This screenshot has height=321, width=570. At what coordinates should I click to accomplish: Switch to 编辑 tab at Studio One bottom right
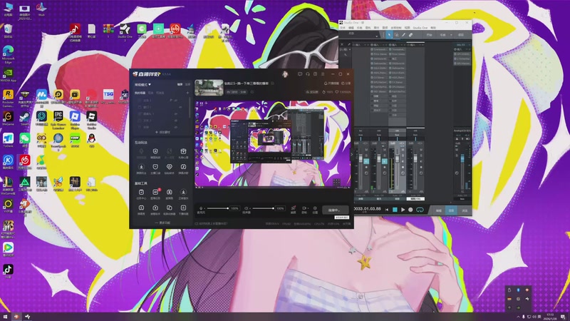pyautogui.click(x=439, y=210)
